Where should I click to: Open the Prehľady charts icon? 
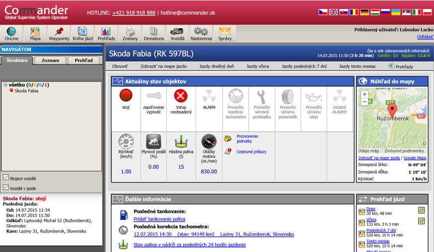tap(106, 33)
